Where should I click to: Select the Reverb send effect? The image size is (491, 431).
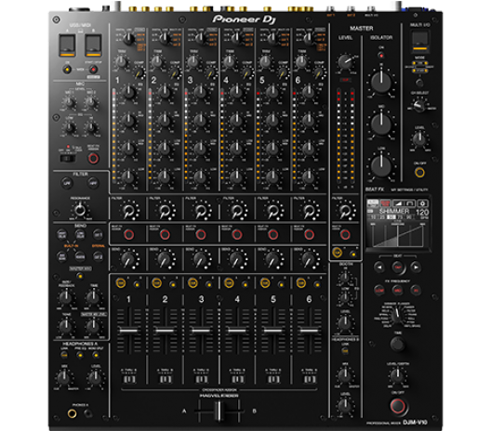80,256
